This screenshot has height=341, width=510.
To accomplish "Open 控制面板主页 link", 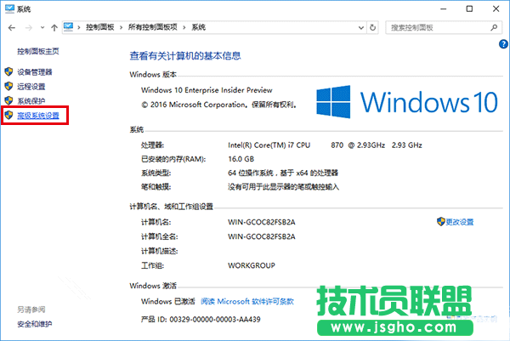I will [38, 51].
